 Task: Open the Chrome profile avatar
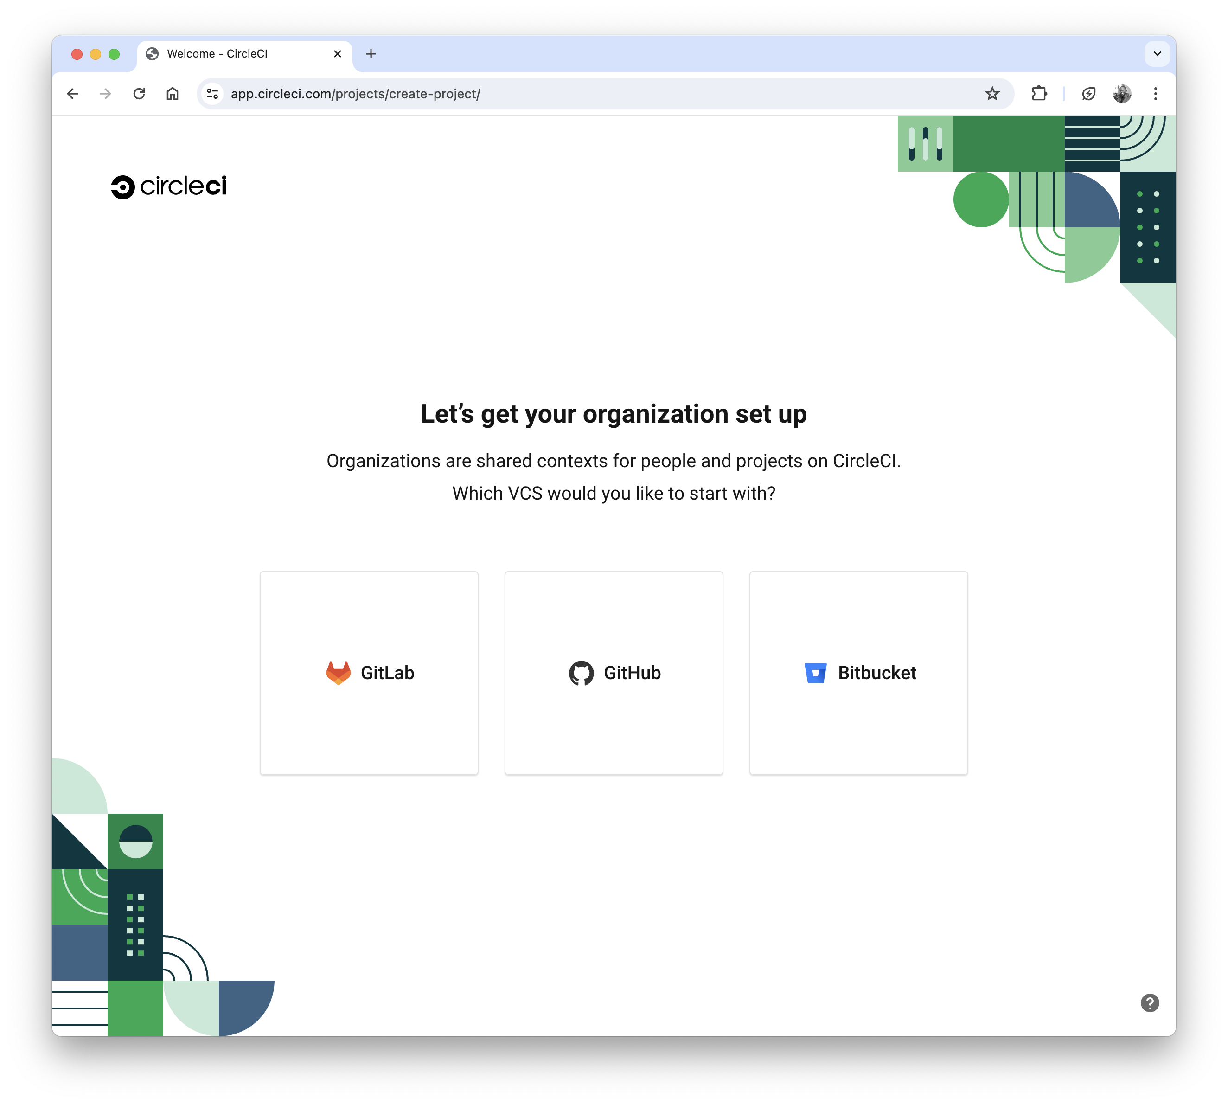(1122, 94)
